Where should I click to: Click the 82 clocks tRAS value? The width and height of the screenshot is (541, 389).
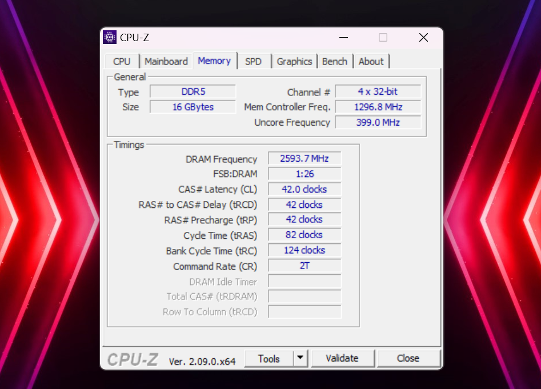click(304, 235)
